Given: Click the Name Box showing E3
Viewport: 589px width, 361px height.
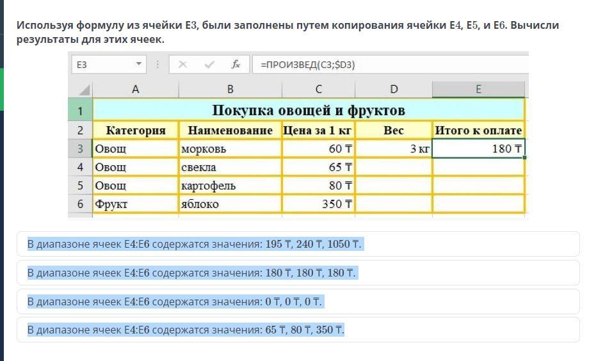Looking at the screenshot, I should coord(109,65).
